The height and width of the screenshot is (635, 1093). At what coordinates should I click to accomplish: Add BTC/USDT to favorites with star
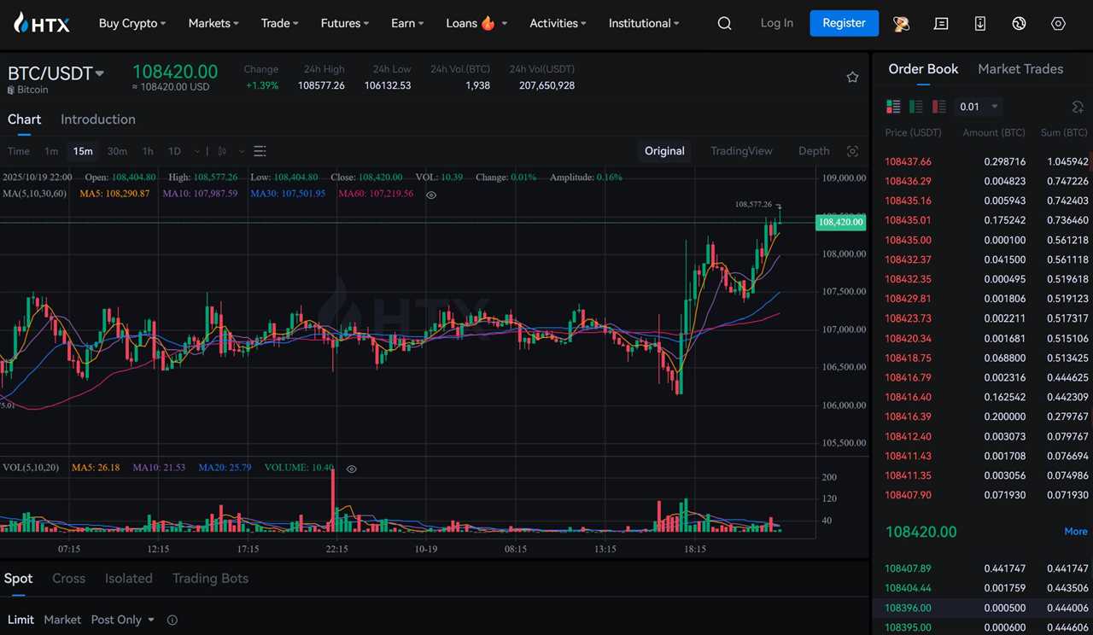(x=852, y=78)
